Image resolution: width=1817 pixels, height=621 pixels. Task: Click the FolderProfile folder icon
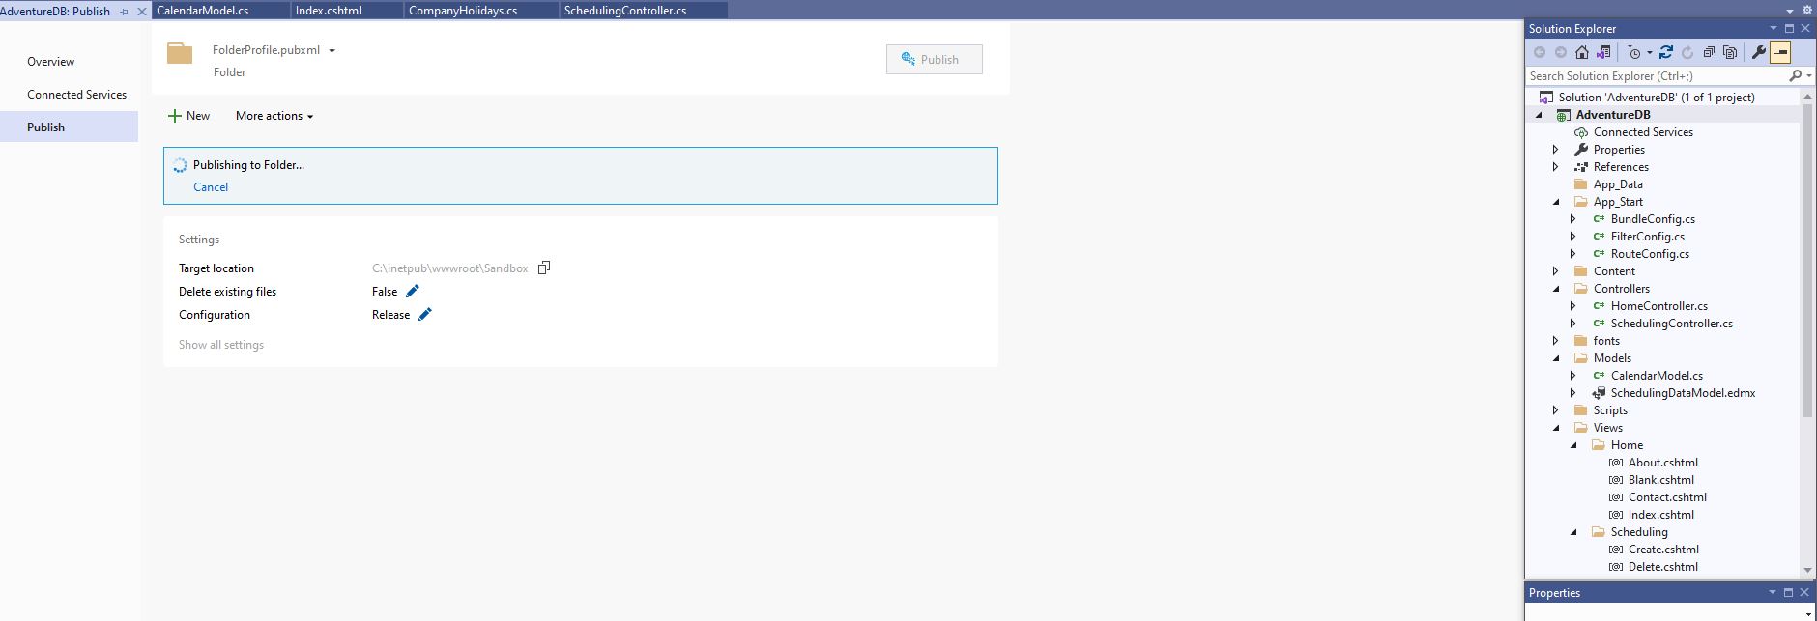180,53
